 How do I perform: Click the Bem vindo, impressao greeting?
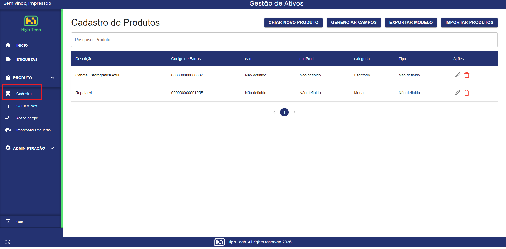pyautogui.click(x=27, y=3)
